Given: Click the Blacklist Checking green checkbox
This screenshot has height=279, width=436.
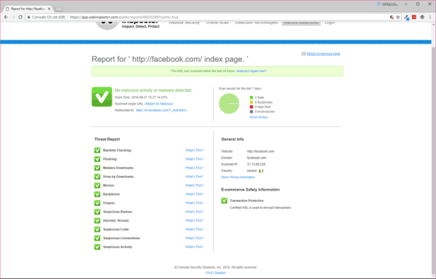Looking at the screenshot, I should 97,150.
